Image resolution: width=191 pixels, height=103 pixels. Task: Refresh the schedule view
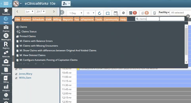(100, 13)
